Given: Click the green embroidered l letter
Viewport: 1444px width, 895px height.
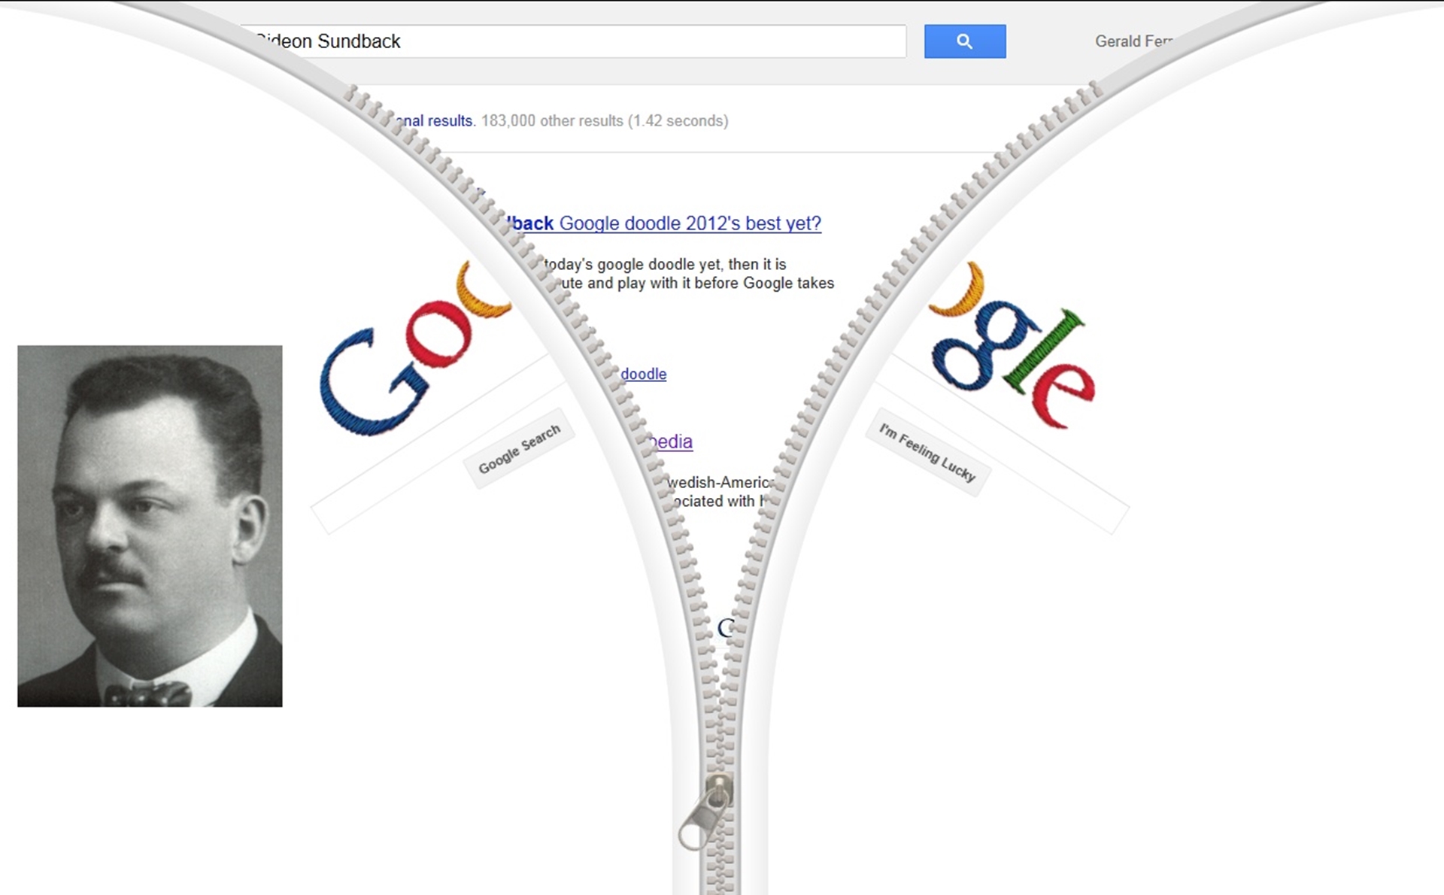Looking at the screenshot, I should click(x=1044, y=351).
